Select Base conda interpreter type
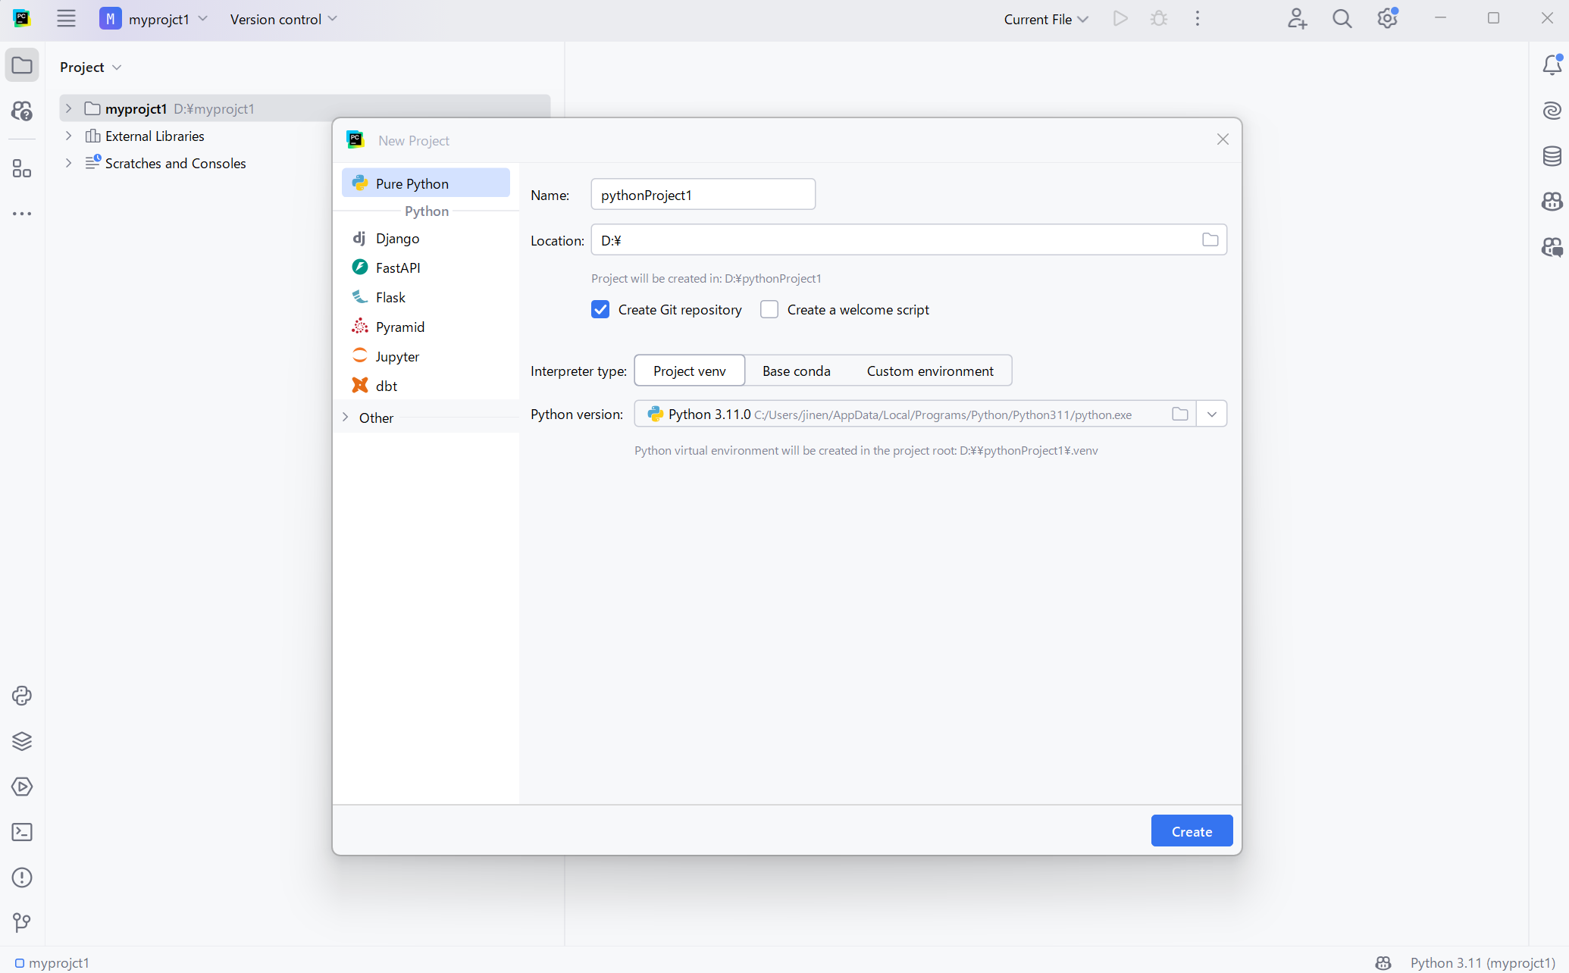The height and width of the screenshot is (973, 1569). pyautogui.click(x=796, y=371)
